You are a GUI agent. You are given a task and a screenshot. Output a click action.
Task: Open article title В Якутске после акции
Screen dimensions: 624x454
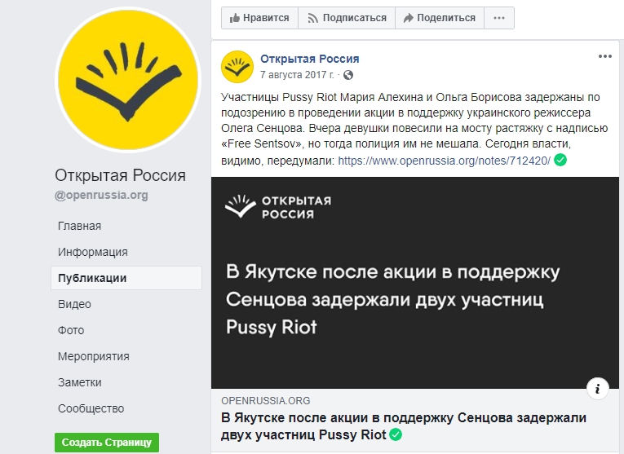pyautogui.click(x=404, y=426)
